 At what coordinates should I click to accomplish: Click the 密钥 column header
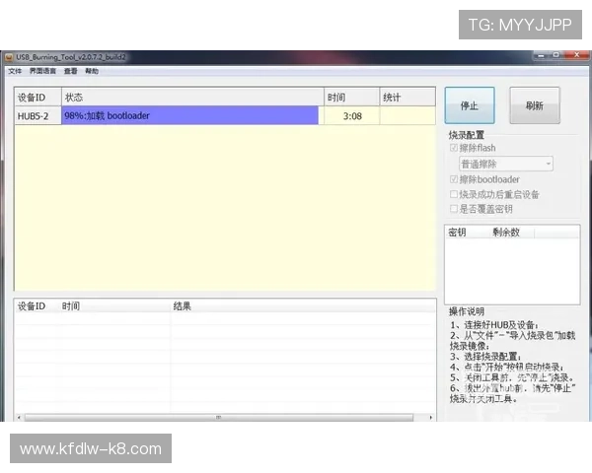pyautogui.click(x=468, y=232)
